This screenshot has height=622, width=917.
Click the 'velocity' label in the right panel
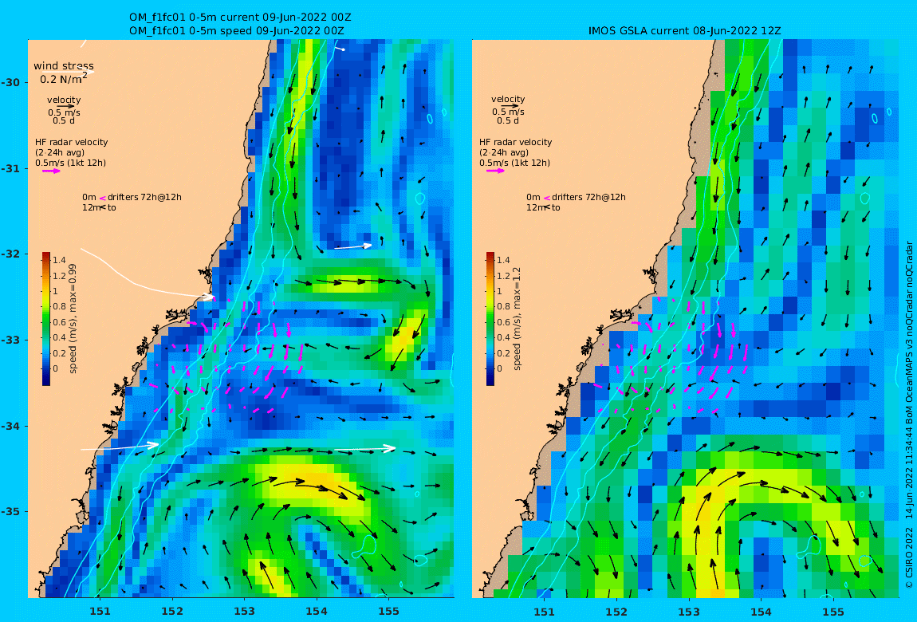[508, 100]
